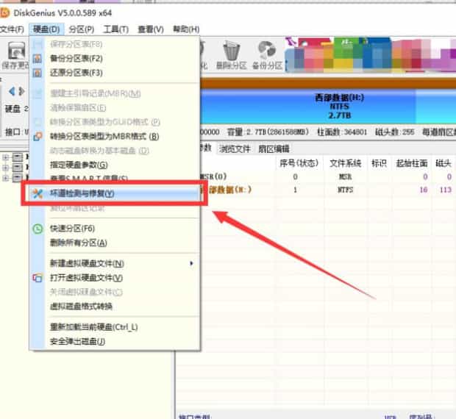Select 删除所有分区(A) menu entry
This screenshot has height=419, width=456.
click(78, 243)
